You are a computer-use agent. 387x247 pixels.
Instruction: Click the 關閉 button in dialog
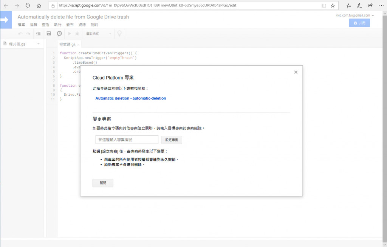point(103,183)
